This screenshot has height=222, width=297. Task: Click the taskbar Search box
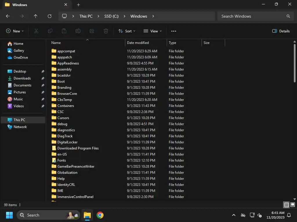click(x=48, y=215)
